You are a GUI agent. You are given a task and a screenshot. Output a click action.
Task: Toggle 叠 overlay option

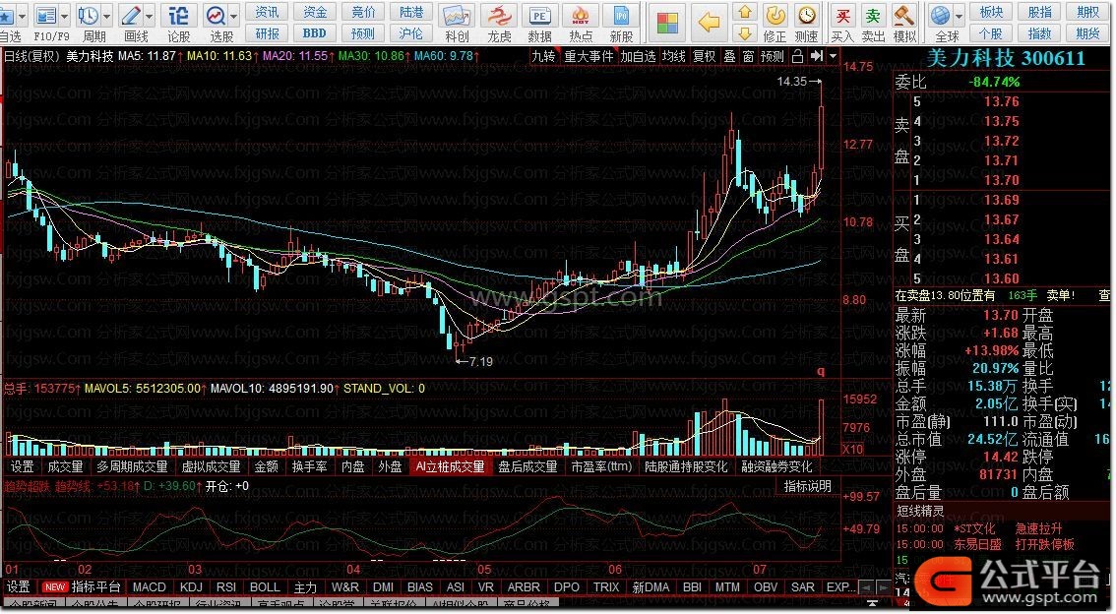click(730, 56)
